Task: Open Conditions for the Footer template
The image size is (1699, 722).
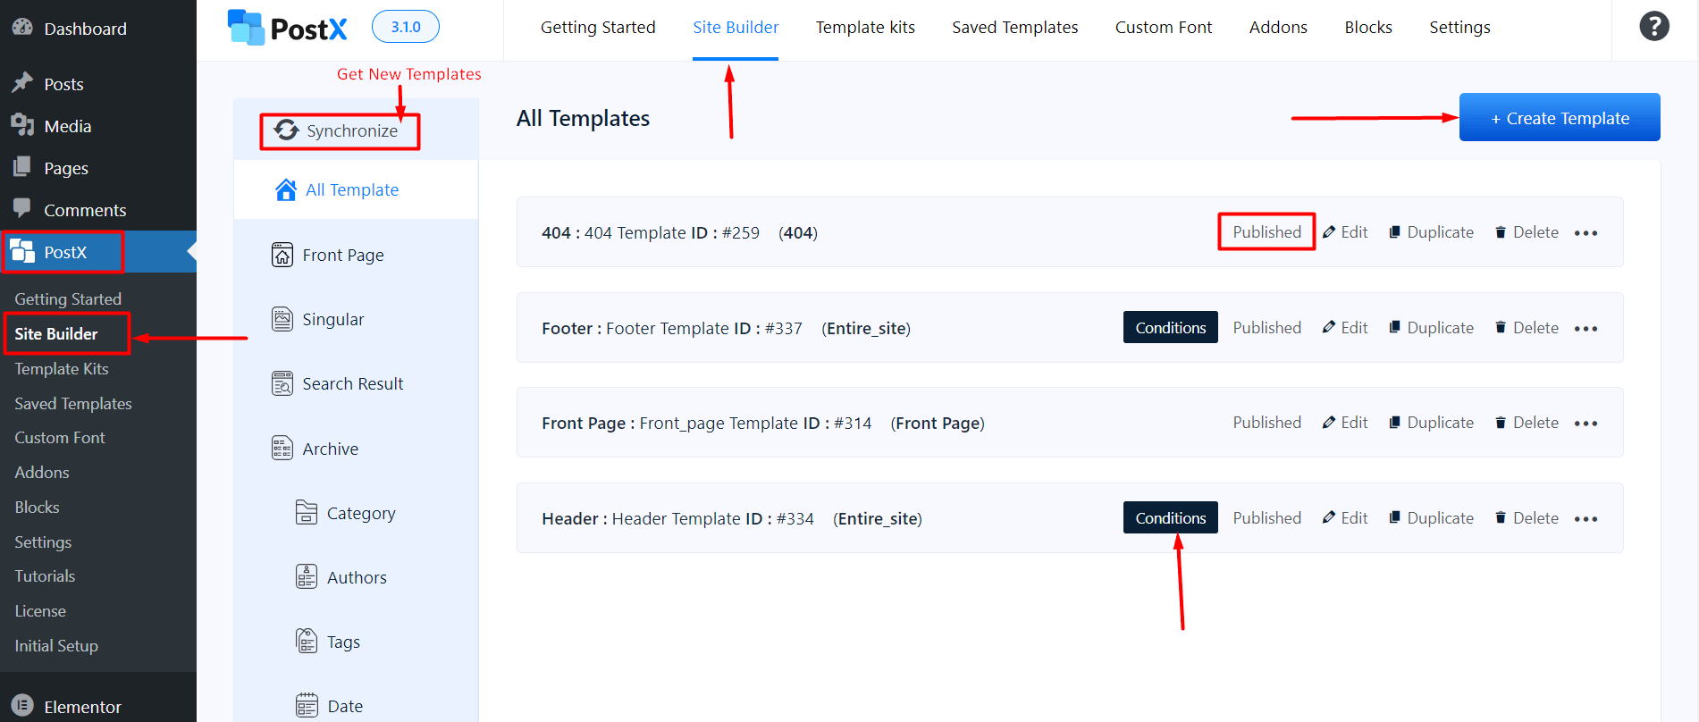Action: [1170, 327]
